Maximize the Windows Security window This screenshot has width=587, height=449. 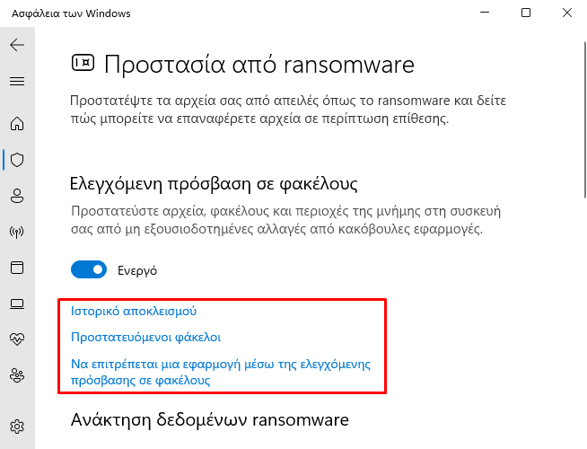(x=526, y=13)
